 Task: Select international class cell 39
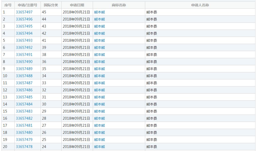(x=51, y=48)
